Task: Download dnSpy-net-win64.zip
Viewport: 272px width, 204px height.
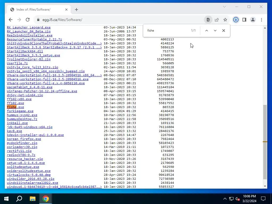Action: [x=25, y=95]
